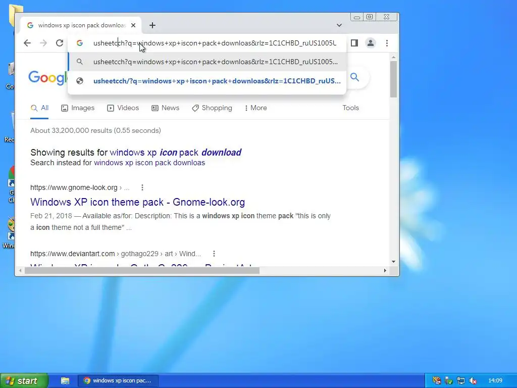
Task: Maximize the Chrome window
Action: click(x=370, y=17)
